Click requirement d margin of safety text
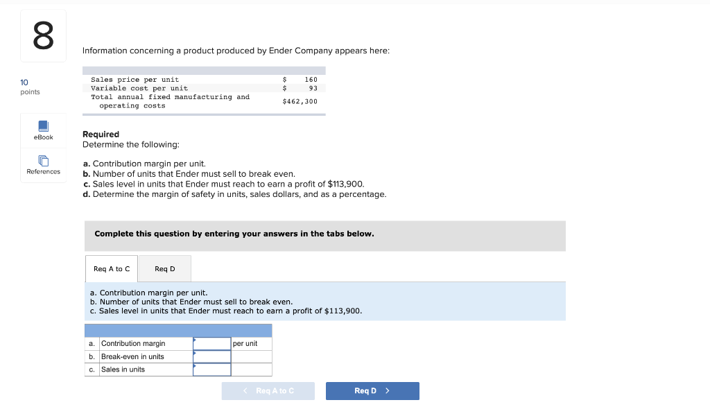 coord(234,195)
